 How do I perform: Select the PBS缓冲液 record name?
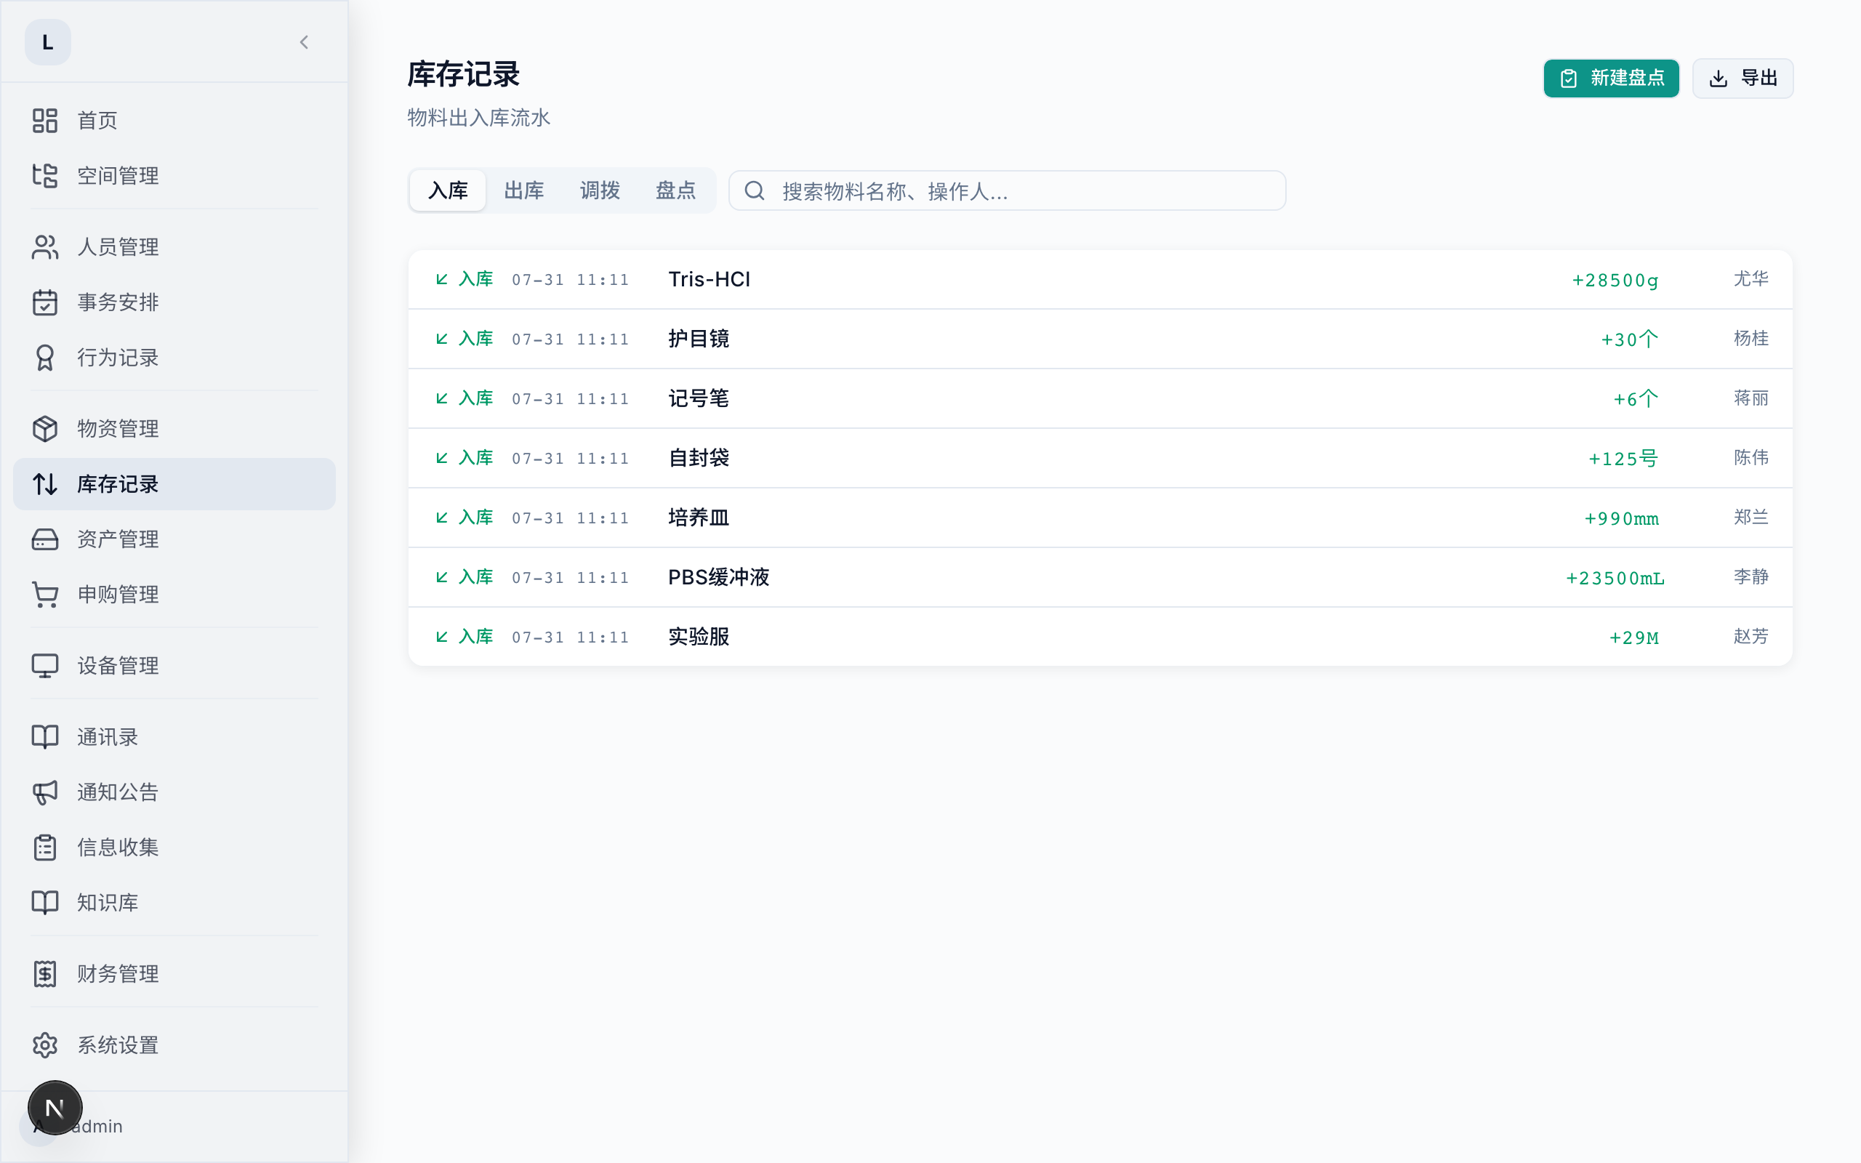(x=718, y=577)
